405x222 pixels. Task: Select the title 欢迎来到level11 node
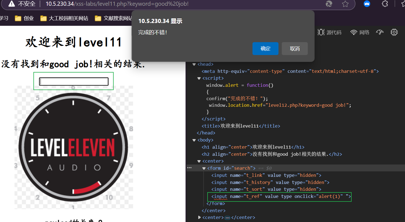point(241,126)
